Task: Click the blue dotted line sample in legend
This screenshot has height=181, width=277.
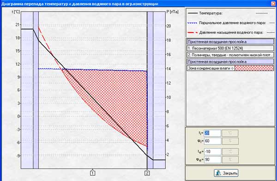Action: 193,23
